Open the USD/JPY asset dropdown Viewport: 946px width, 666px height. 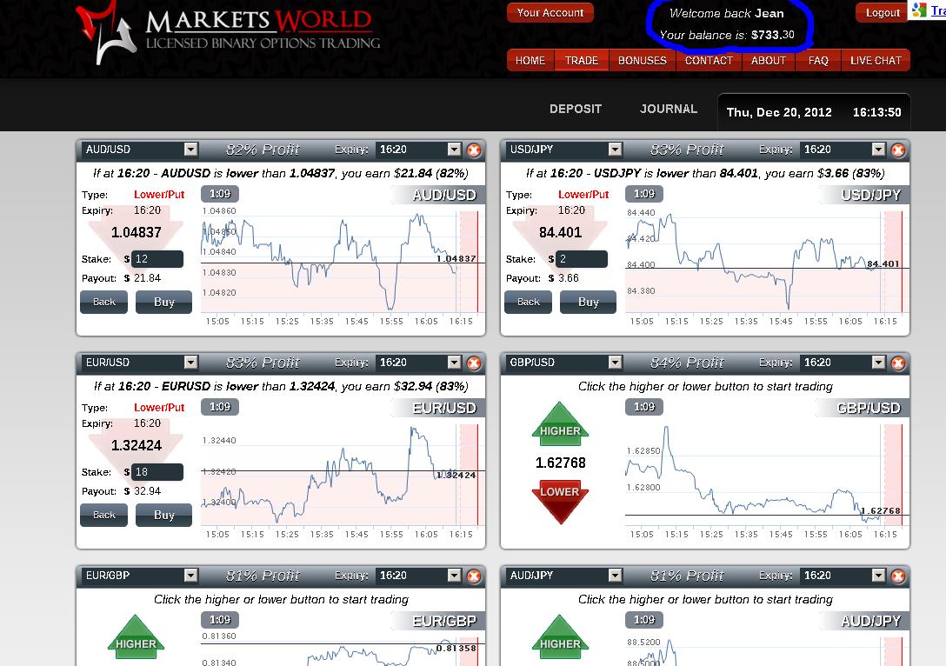(615, 149)
